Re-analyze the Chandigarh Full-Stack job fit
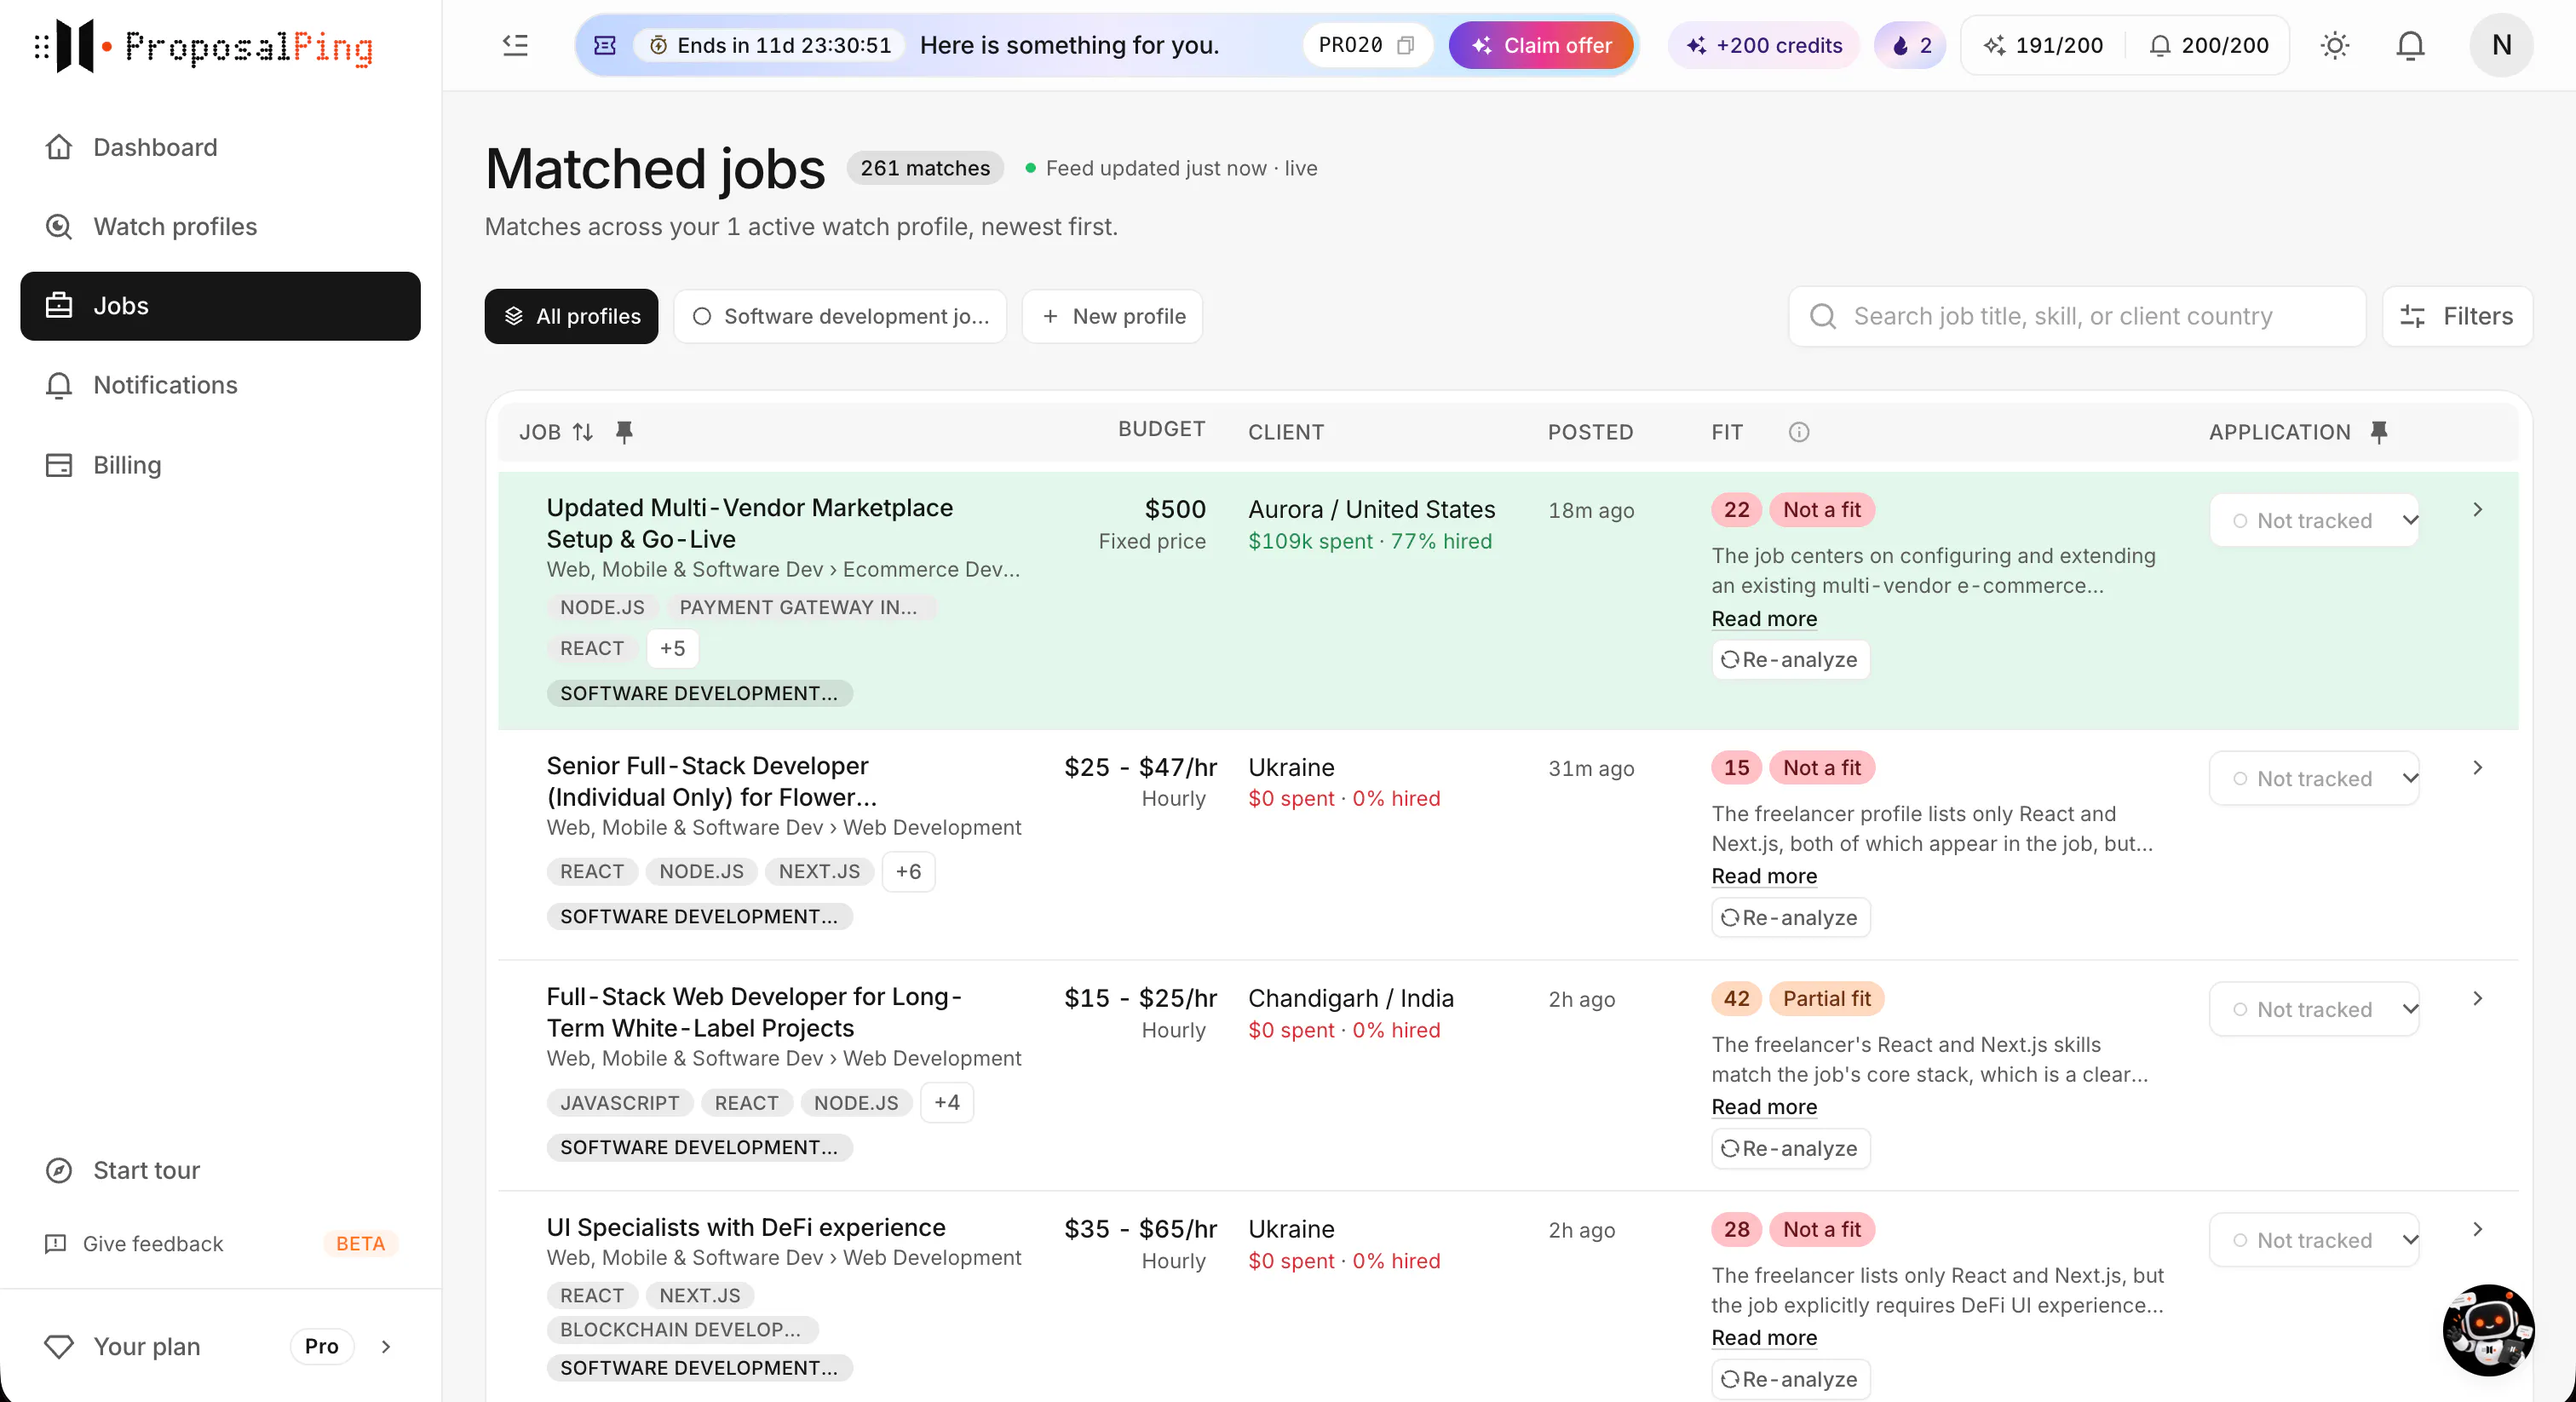2576x1402 pixels. [x=1790, y=1148]
